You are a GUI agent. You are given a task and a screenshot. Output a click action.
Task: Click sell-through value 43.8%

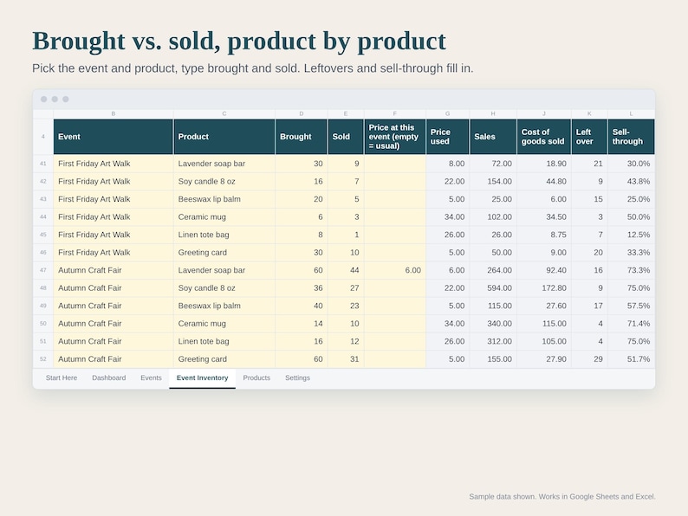click(x=639, y=182)
